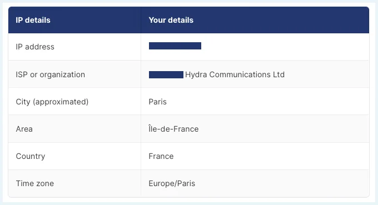Screen dimensions: 378x205
Task: Select the Time zone row label
Action: [35, 183]
